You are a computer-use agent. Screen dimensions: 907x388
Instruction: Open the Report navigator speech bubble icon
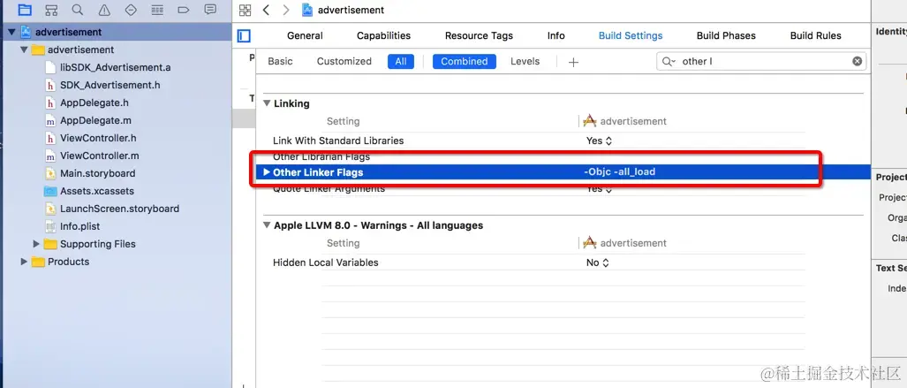pyautogui.click(x=210, y=9)
